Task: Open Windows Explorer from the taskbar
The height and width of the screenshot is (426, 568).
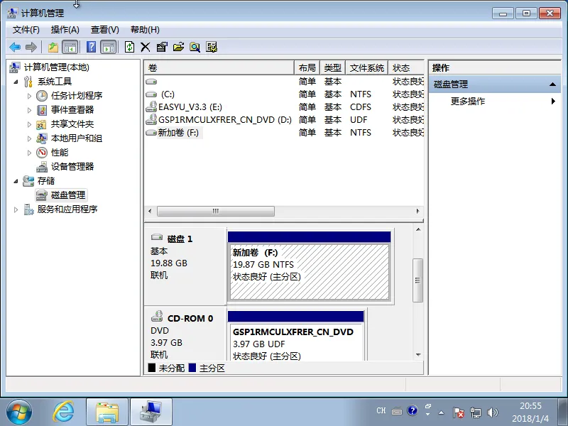Action: [107, 413]
